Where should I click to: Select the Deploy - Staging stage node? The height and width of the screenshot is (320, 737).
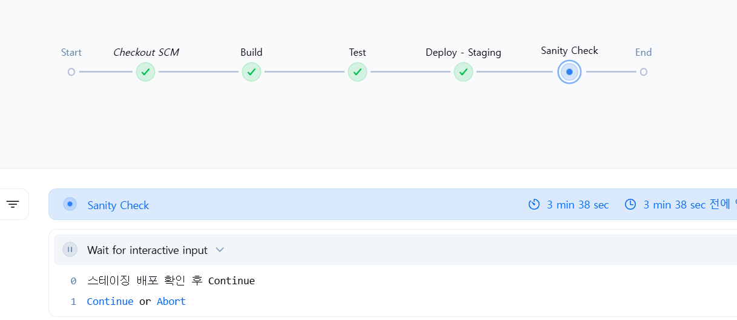point(463,72)
